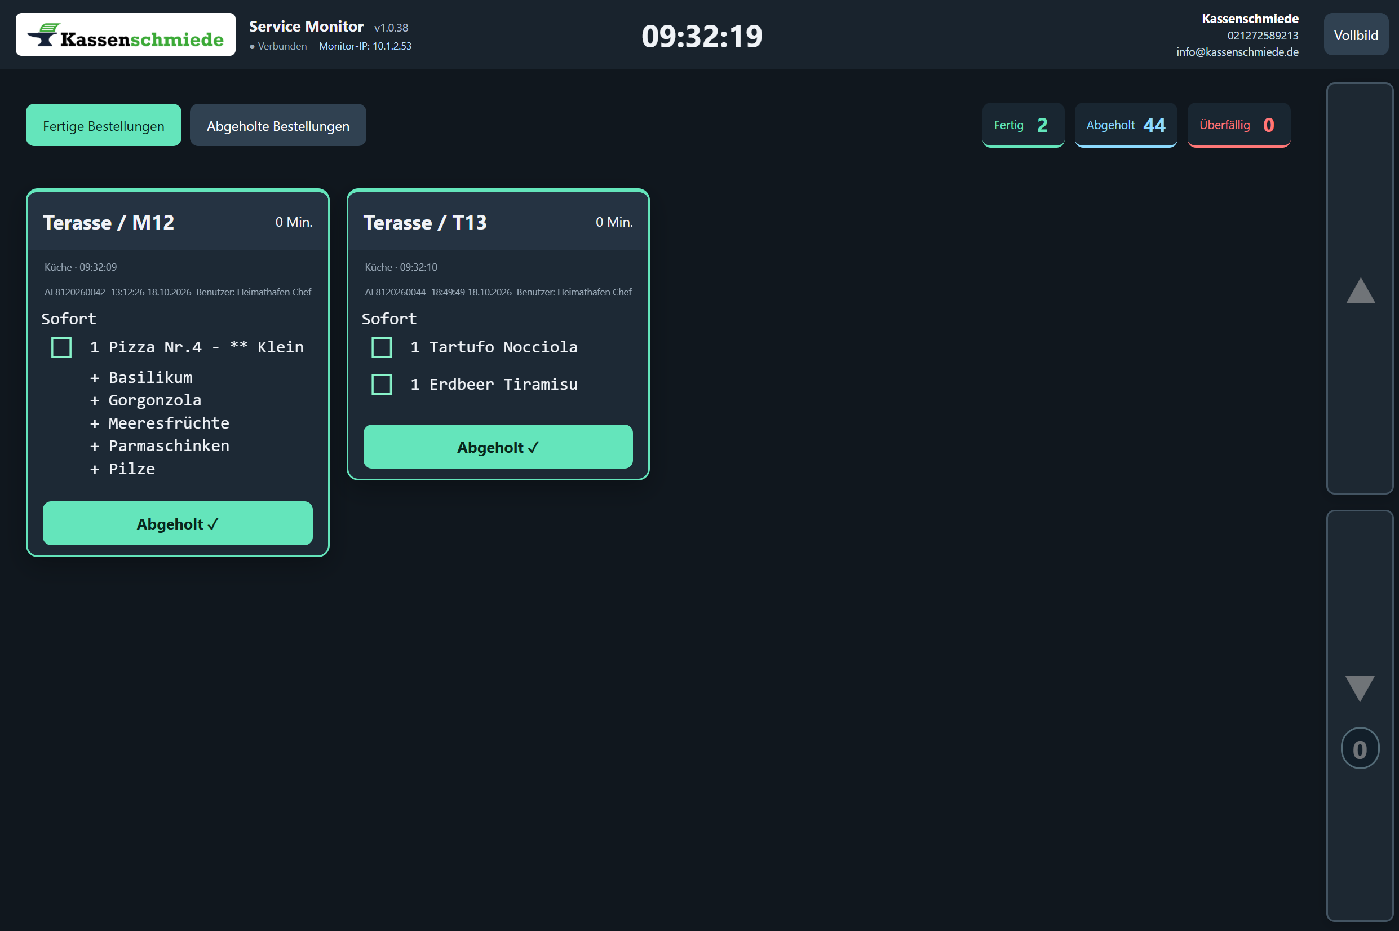Click the version label v1.0.38

391,28
